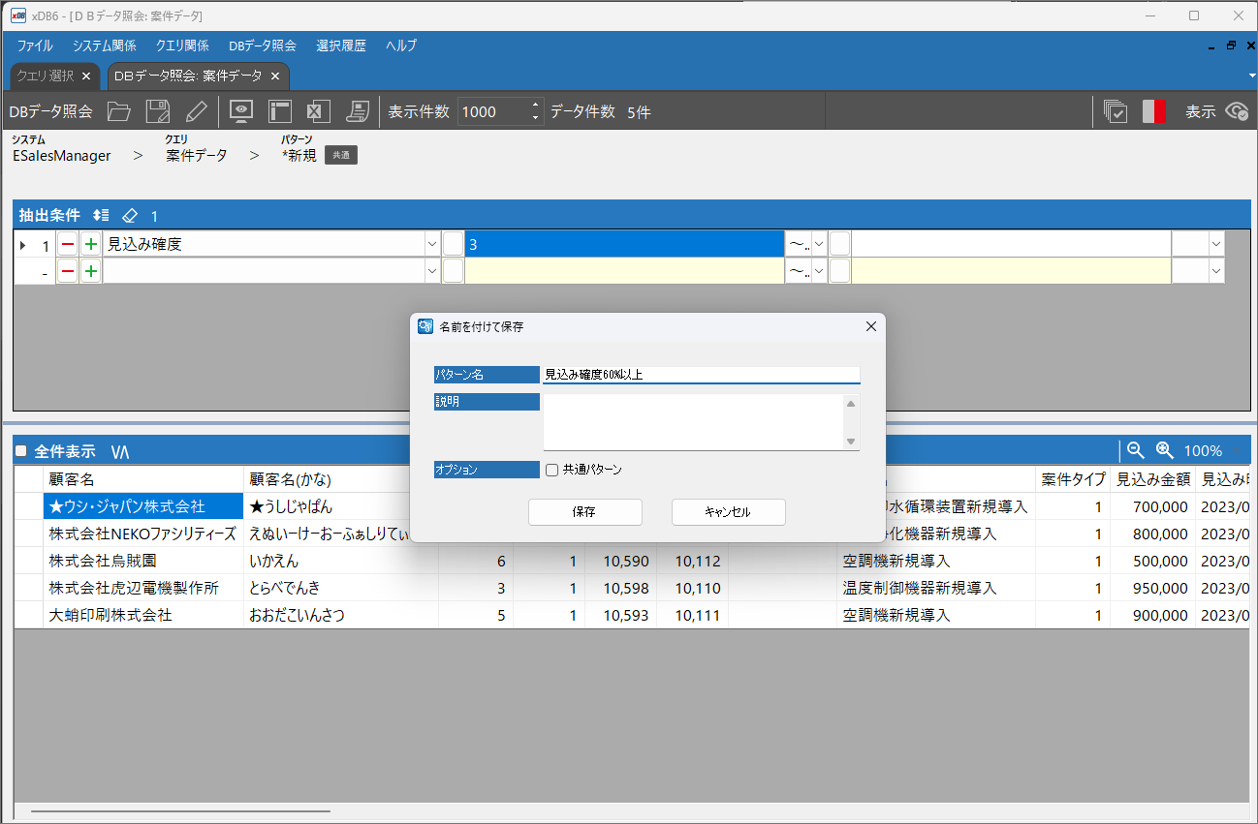Click the save pattern floppy disk icon

click(158, 111)
